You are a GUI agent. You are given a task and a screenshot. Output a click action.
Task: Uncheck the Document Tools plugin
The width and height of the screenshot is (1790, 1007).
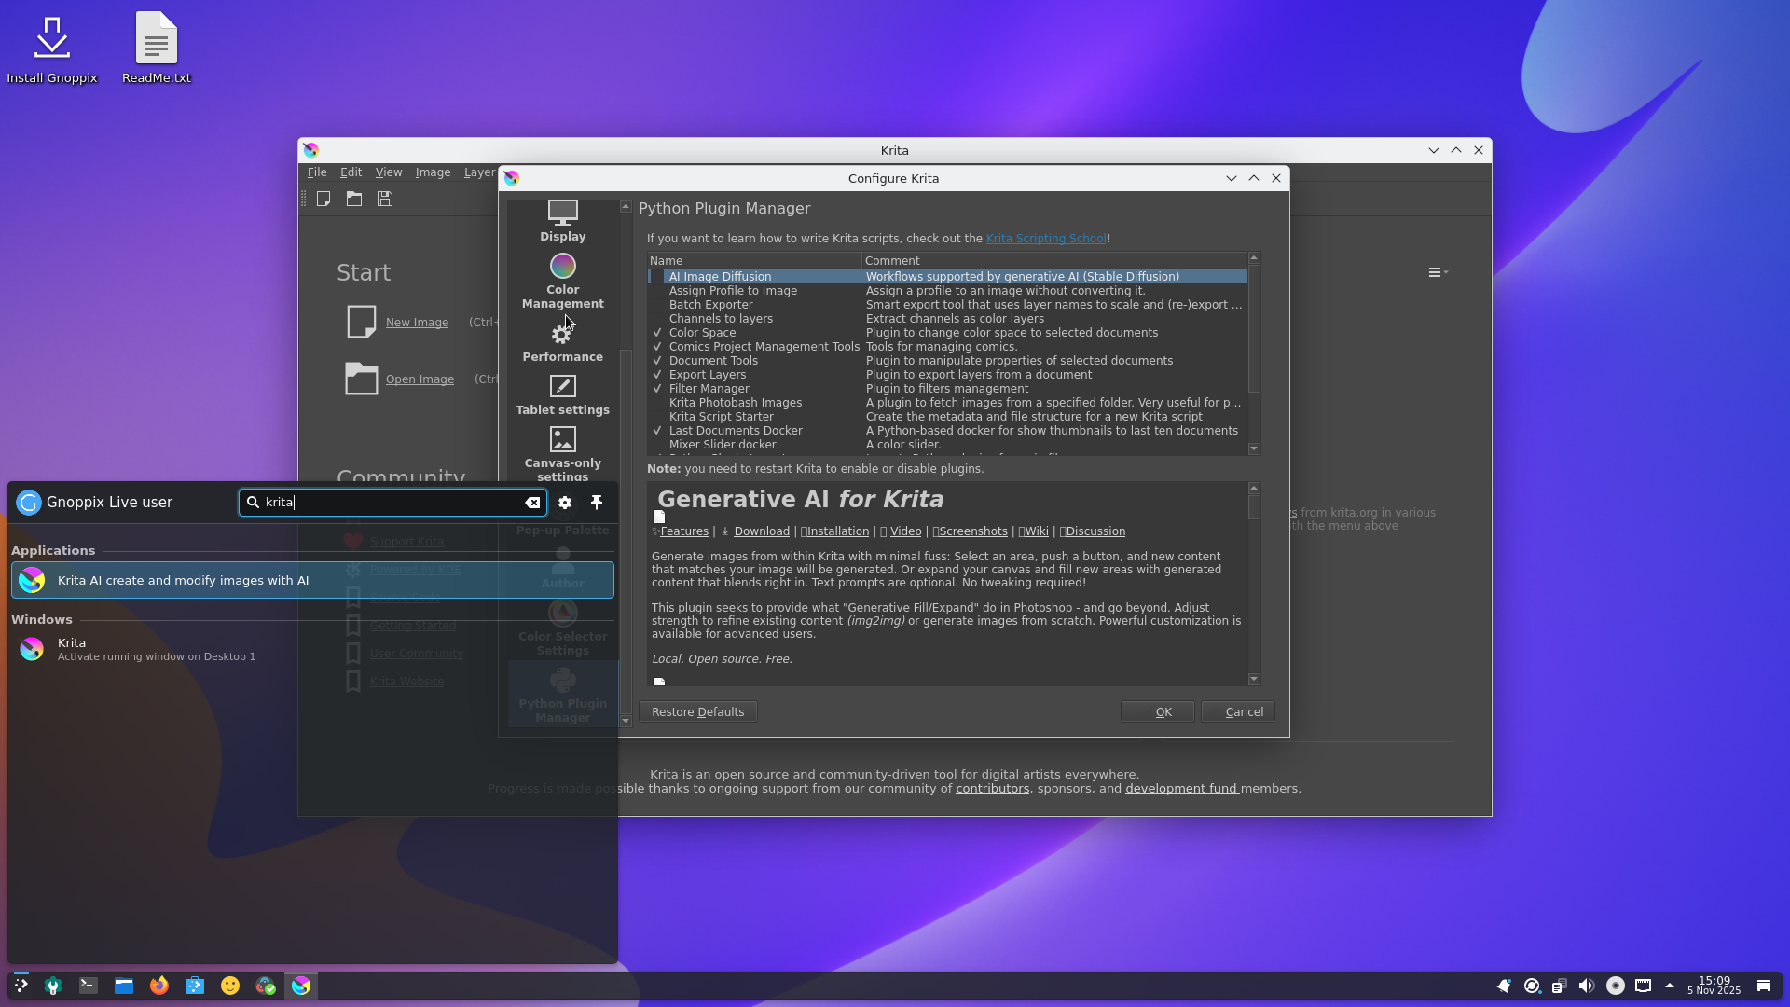657,361
